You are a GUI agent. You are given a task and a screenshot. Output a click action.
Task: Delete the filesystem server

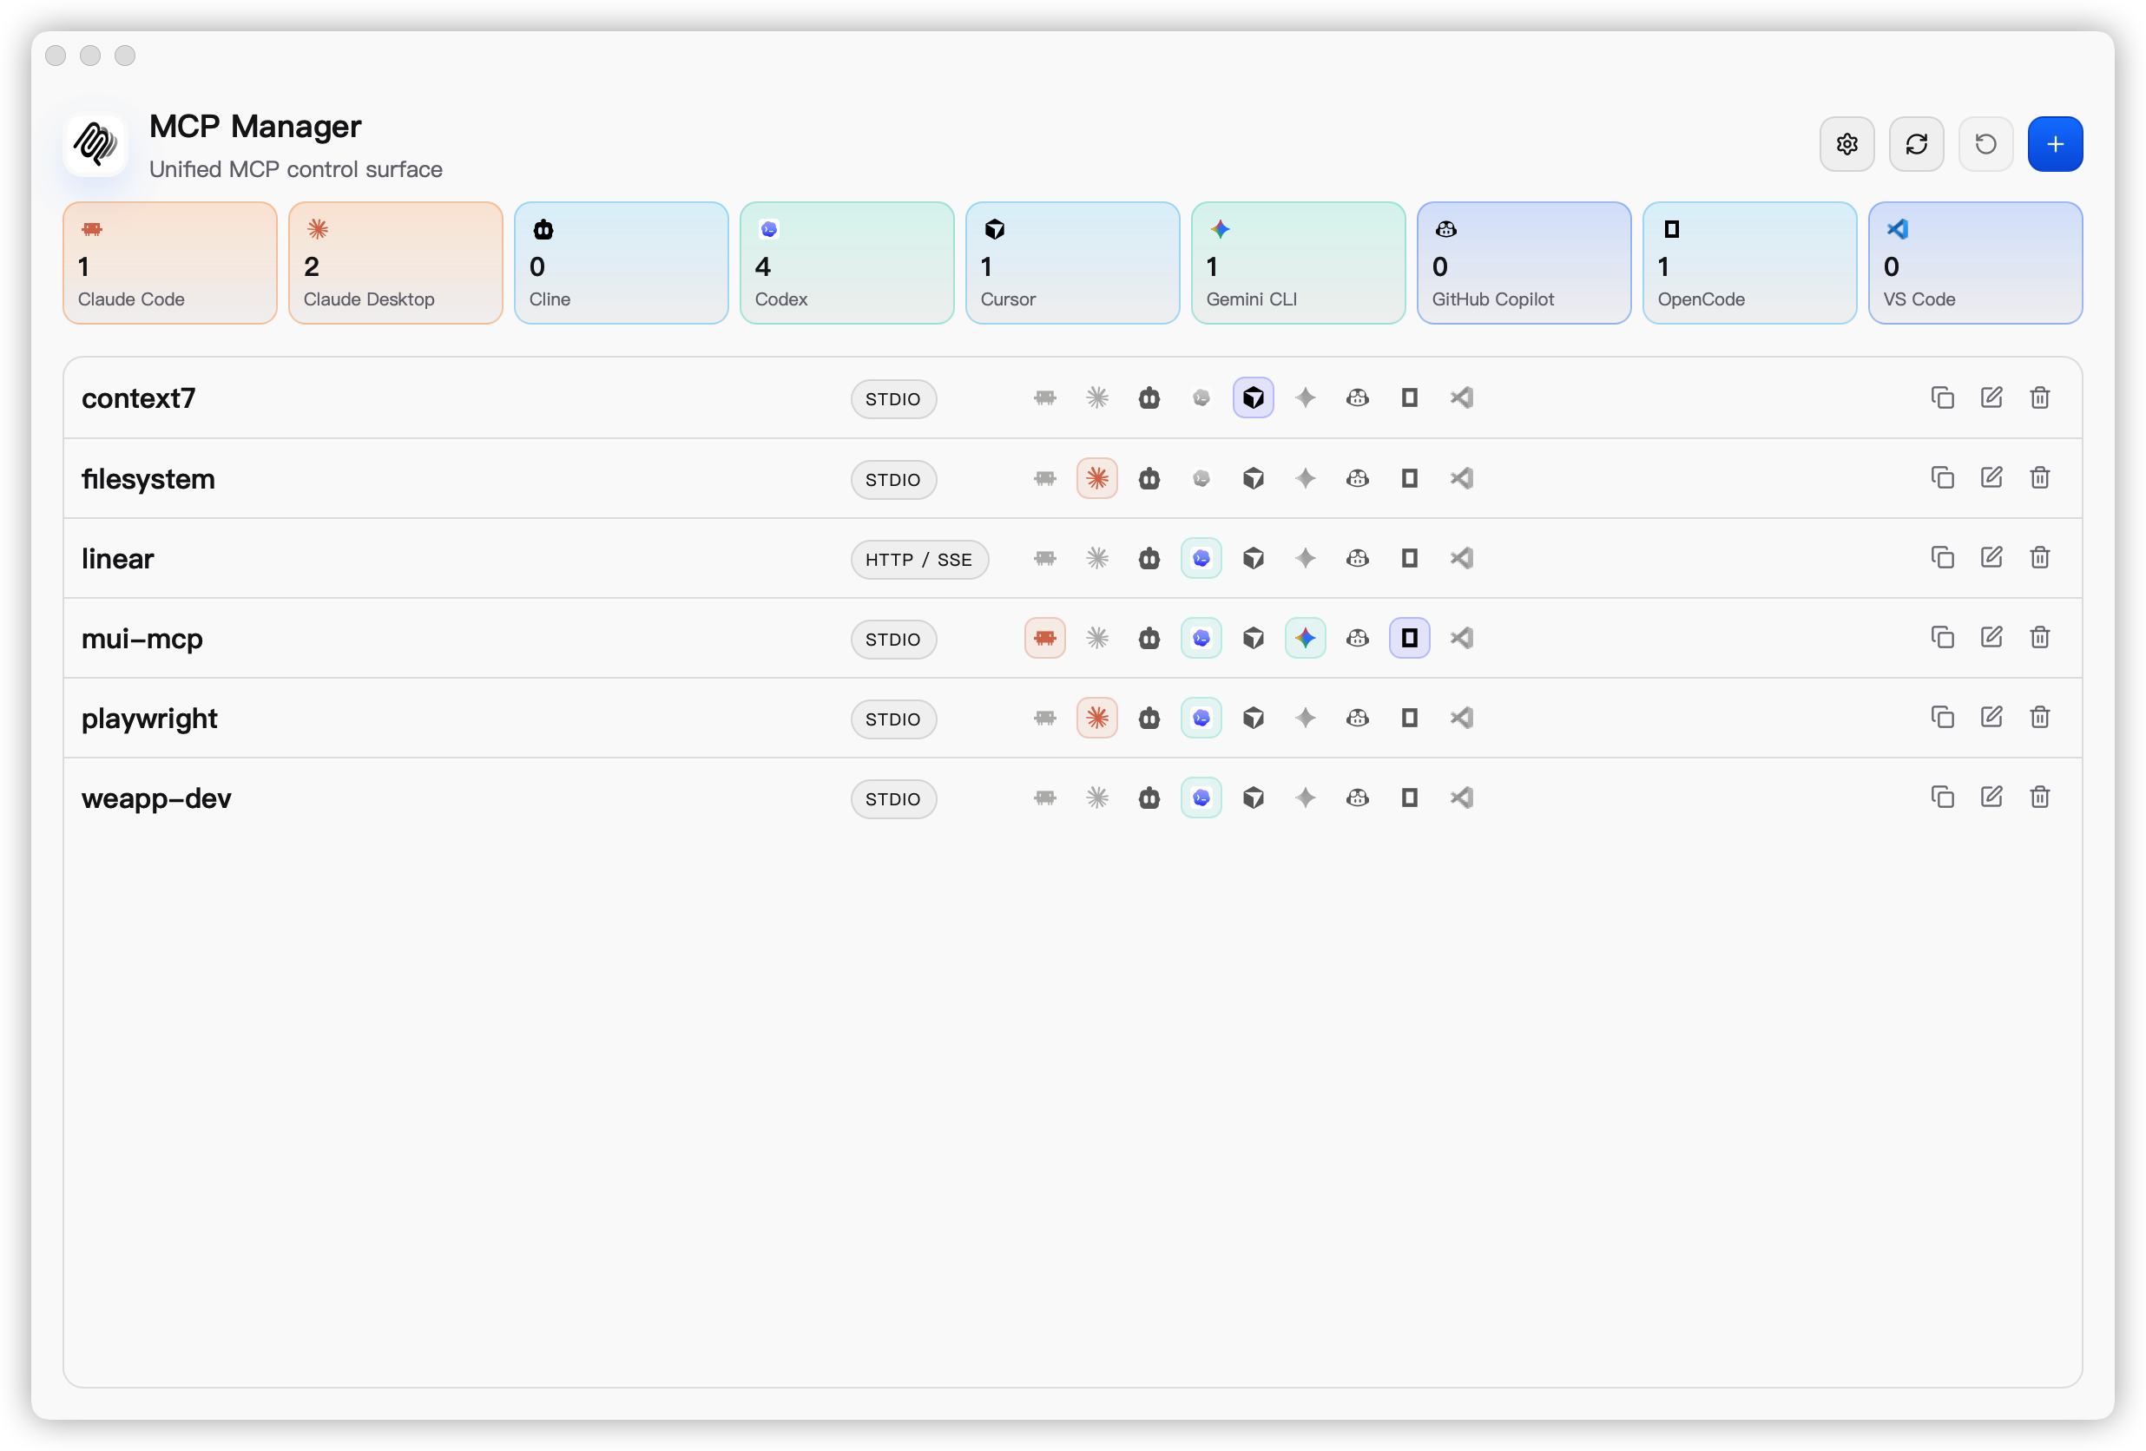tap(2040, 478)
